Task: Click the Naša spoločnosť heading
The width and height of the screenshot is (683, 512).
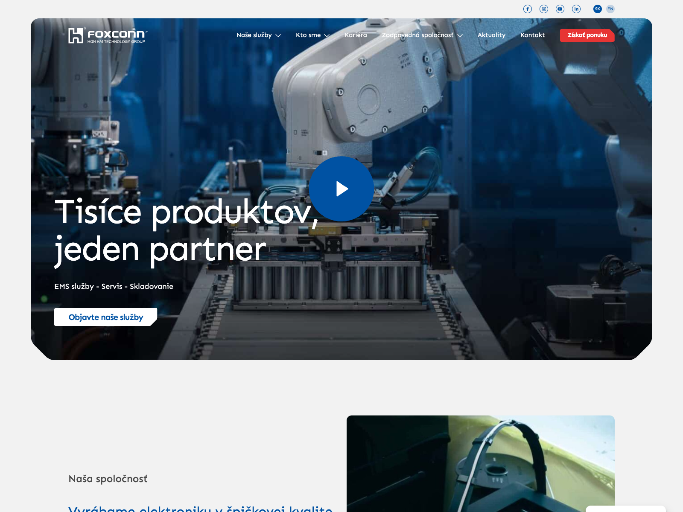Action: coord(108,479)
